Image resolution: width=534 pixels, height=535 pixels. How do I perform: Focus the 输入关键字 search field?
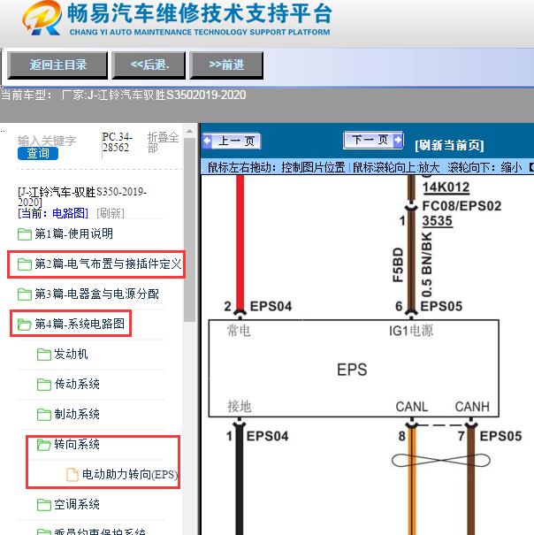point(47,141)
